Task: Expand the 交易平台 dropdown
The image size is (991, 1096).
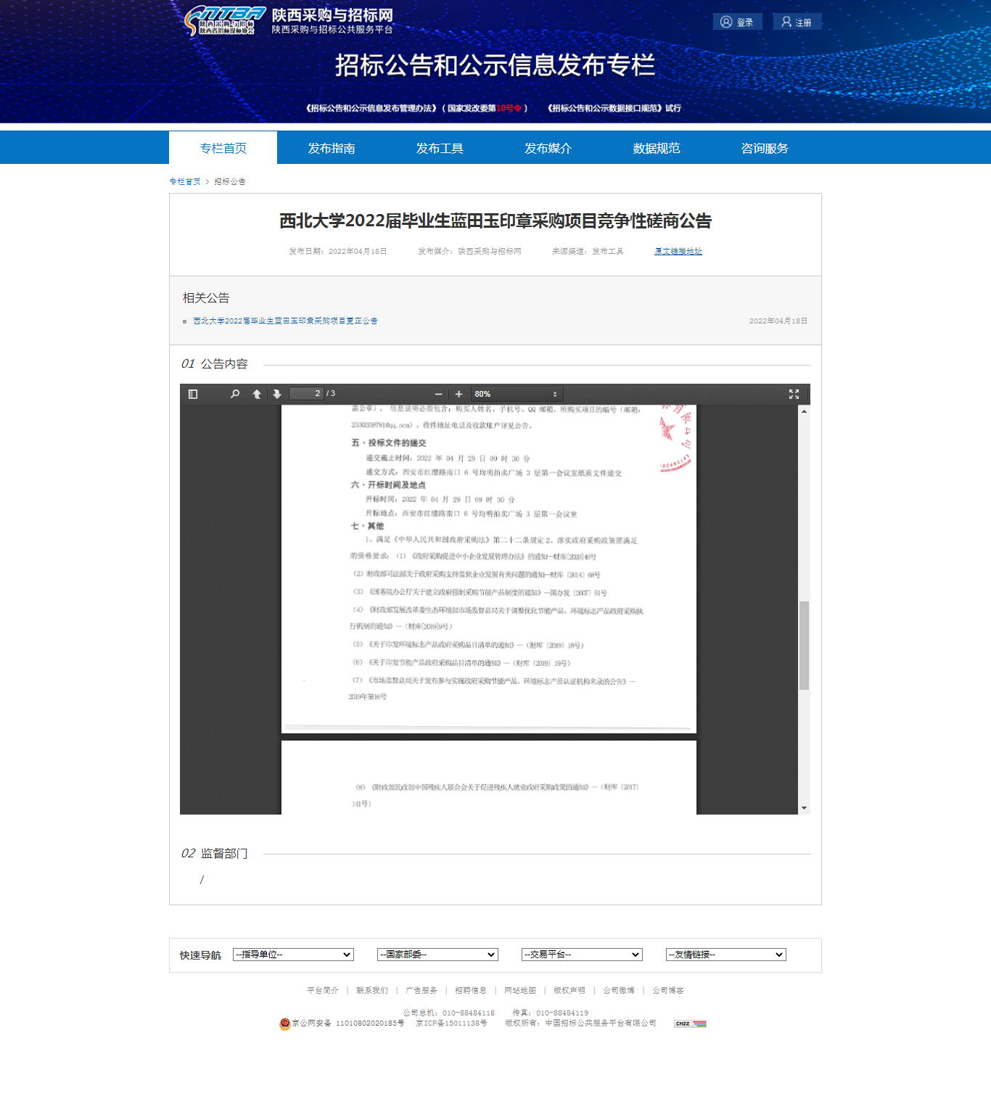Action: [582, 955]
